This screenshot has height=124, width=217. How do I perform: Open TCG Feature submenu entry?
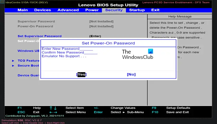click(29, 61)
